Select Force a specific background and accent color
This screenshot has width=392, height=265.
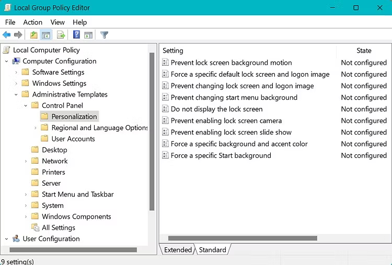239,144
